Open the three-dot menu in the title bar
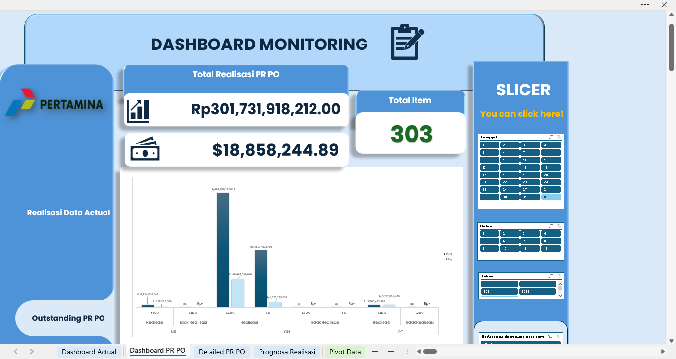The width and height of the screenshot is (676, 359). pos(645,4)
